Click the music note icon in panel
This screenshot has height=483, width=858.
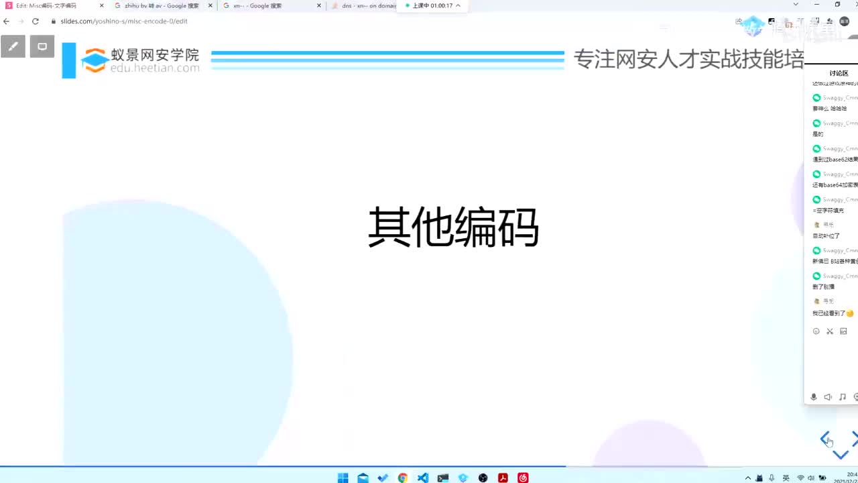[x=843, y=397]
